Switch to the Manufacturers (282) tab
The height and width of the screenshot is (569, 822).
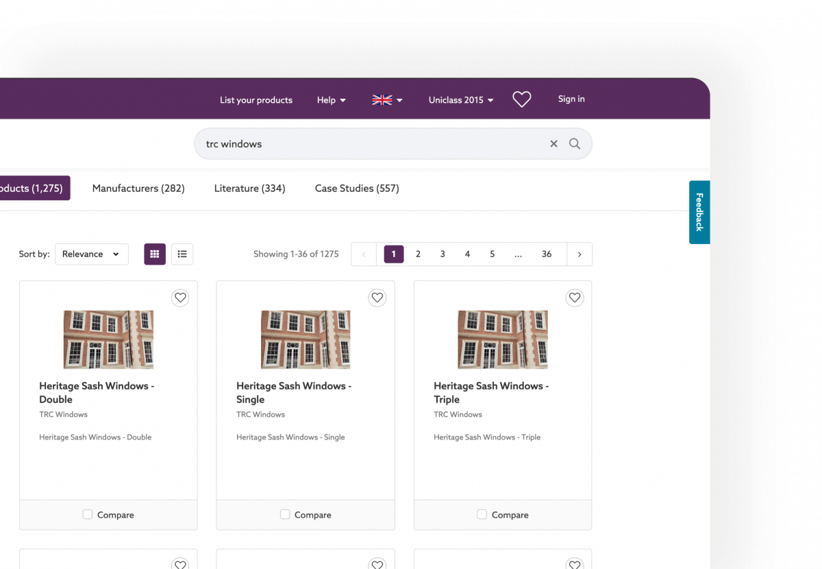pyautogui.click(x=138, y=188)
